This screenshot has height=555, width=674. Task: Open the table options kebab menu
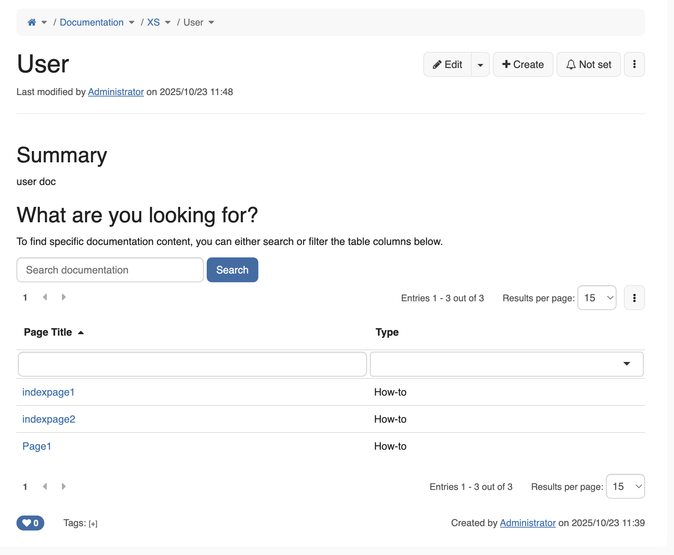(x=634, y=298)
